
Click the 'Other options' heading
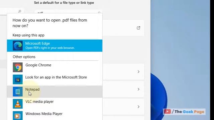pyautogui.click(x=24, y=57)
